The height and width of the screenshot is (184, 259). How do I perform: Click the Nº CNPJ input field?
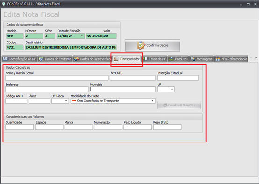[133, 78]
